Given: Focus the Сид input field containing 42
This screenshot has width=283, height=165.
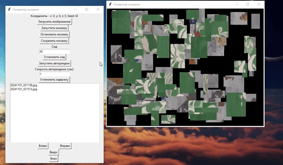Looking at the screenshot, I should [x=54, y=52].
